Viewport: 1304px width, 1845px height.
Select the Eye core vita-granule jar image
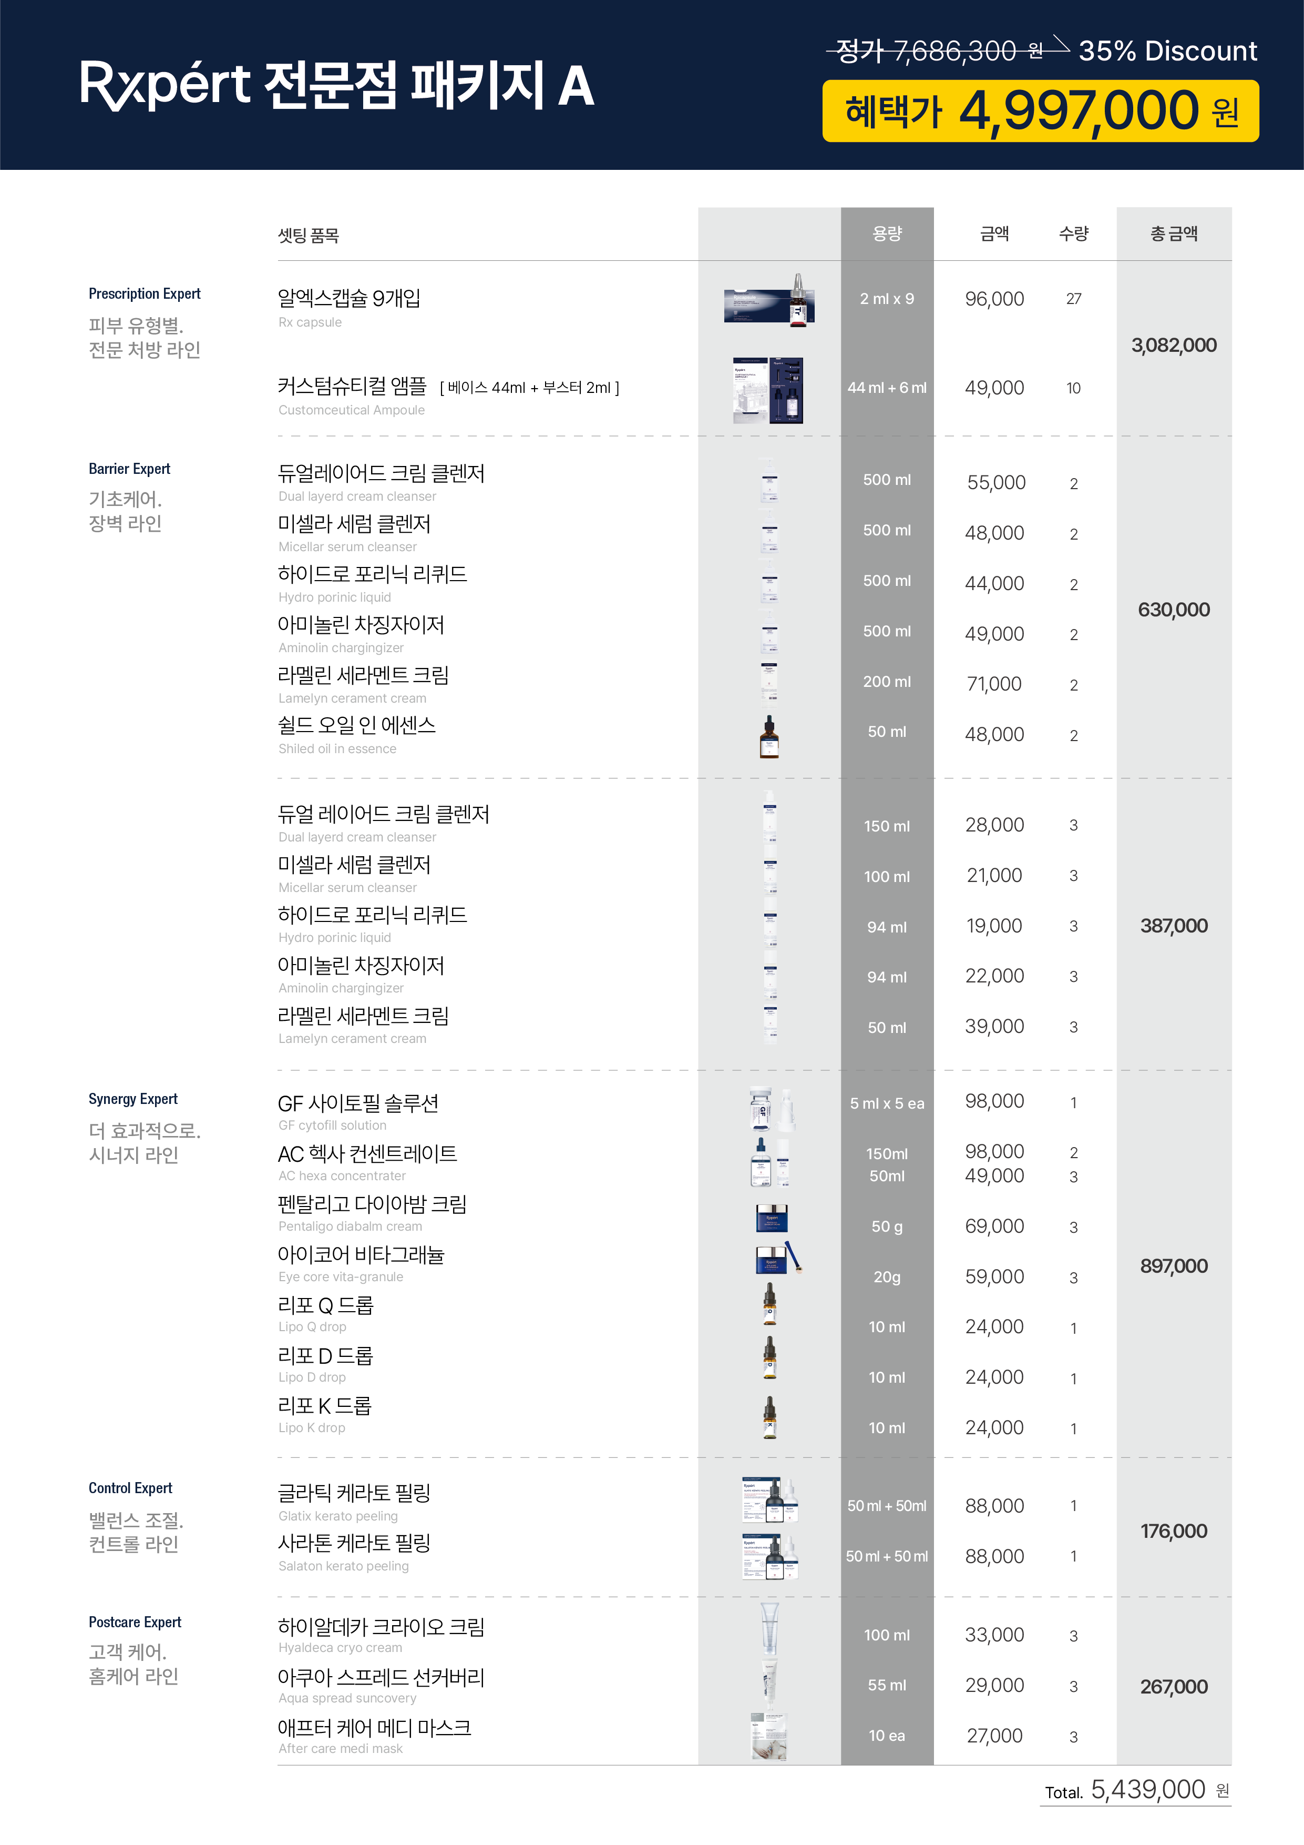(776, 1259)
